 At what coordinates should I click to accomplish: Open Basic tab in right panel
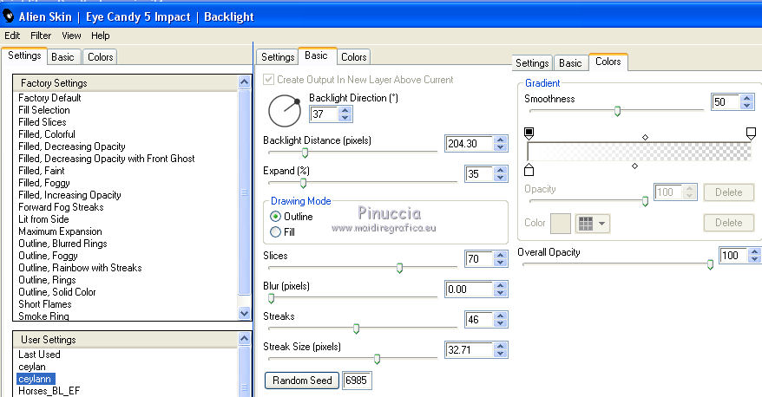point(570,63)
